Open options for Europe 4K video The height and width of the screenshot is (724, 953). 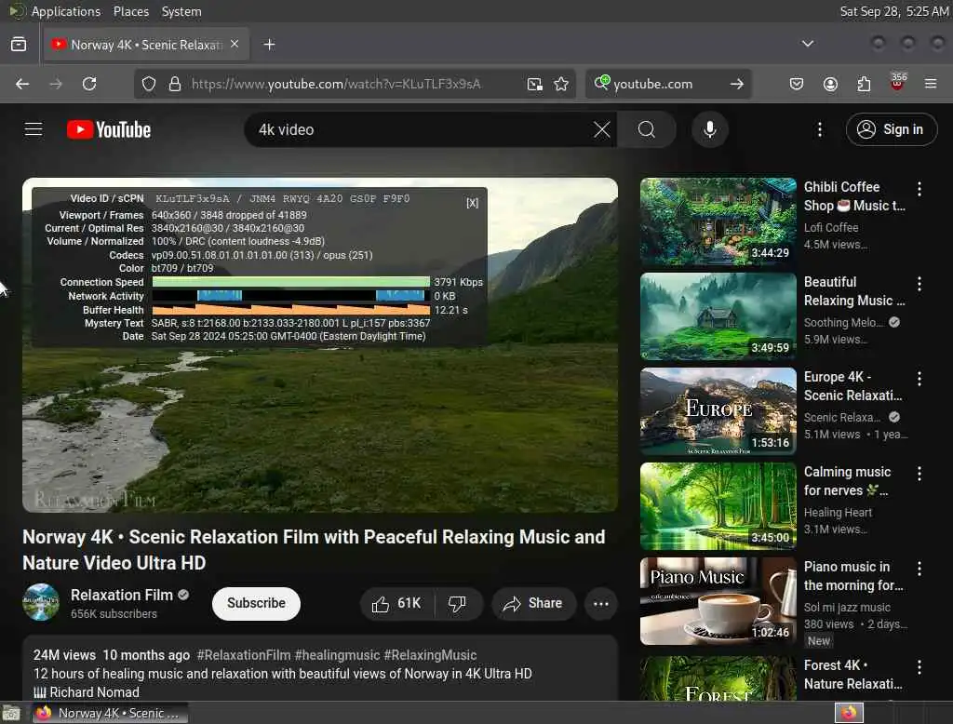pos(919,379)
